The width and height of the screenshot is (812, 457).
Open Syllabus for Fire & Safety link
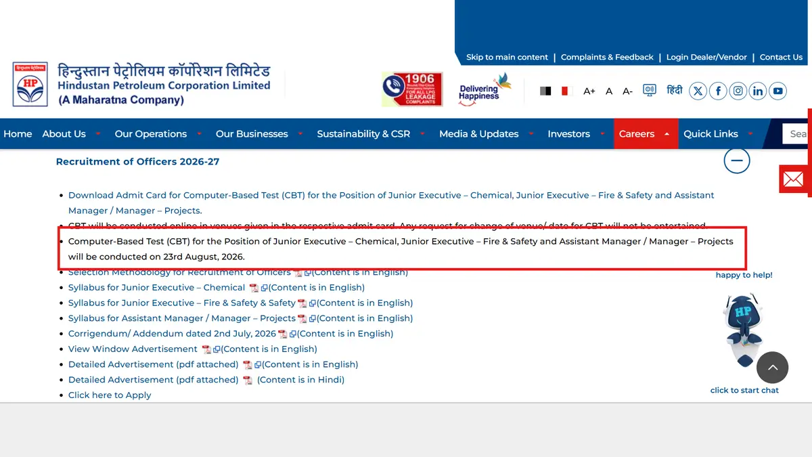pos(181,303)
